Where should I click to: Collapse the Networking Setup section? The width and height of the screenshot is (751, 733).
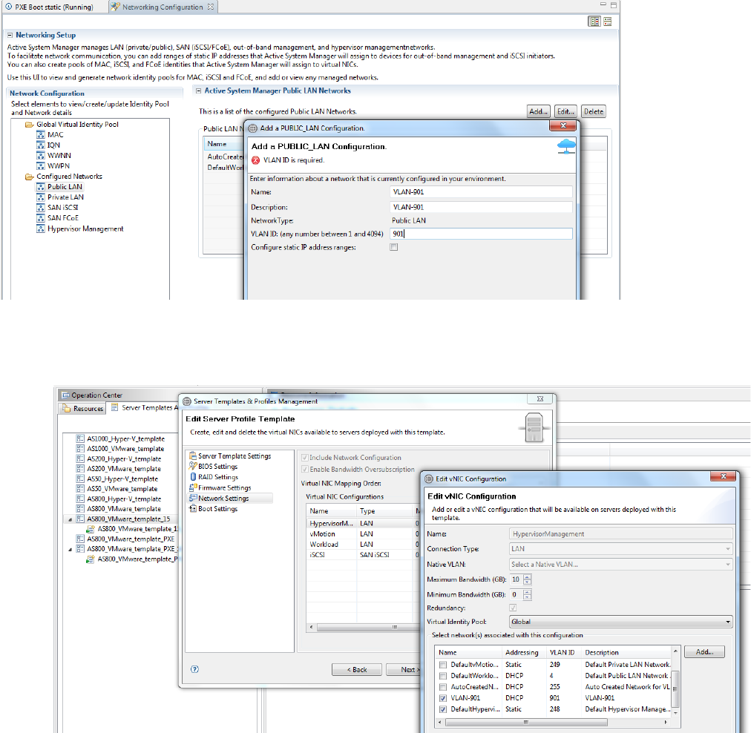point(10,35)
